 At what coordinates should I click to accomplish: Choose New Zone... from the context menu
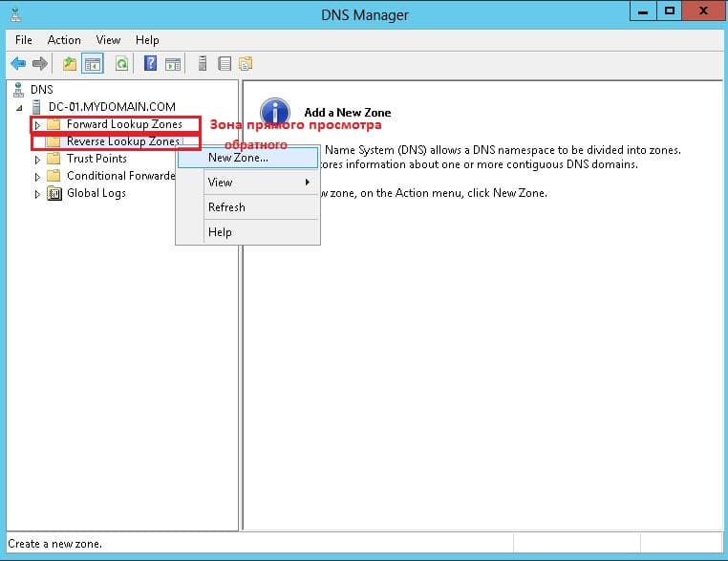(x=248, y=158)
